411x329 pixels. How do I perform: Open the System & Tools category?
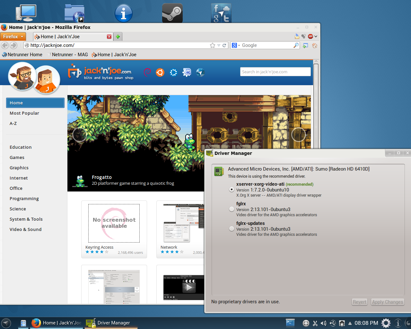(26, 219)
